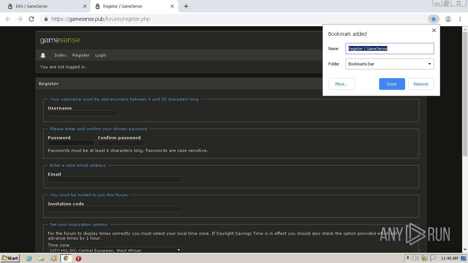
Task: Open File Explorer folder icon on taskbar
Action: click(41, 258)
